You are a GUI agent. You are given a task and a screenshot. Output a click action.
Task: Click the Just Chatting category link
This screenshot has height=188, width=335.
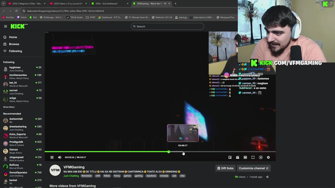click(x=71, y=176)
